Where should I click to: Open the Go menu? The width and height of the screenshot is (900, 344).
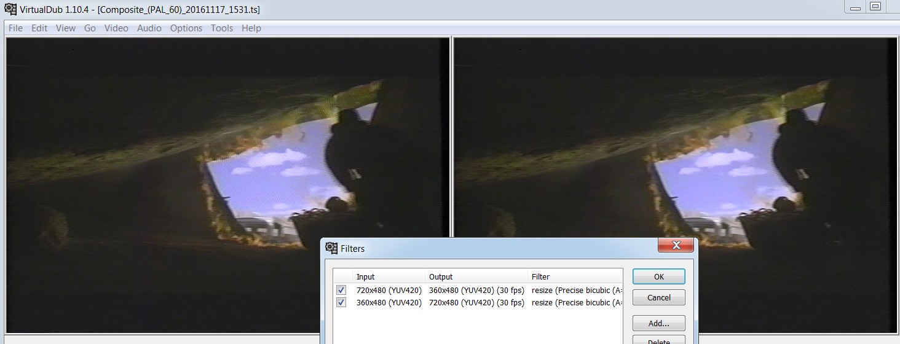(90, 28)
